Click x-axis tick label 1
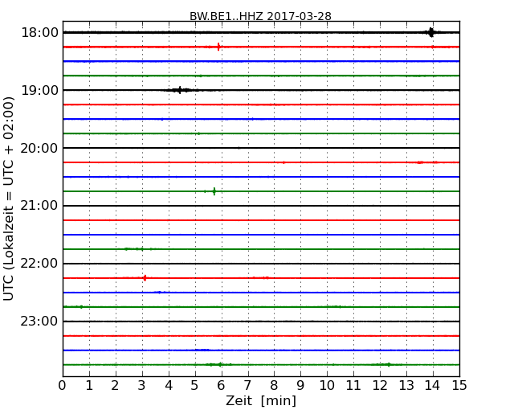Viewport: 522px width, 418px height. [x=89, y=385]
